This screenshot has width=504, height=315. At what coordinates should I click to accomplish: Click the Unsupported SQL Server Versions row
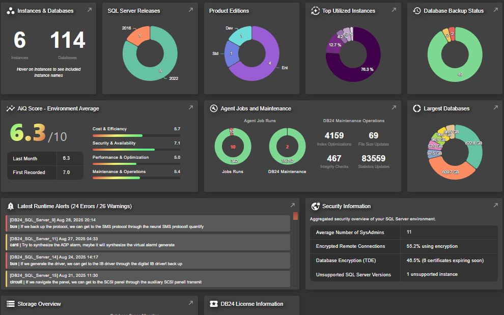(x=404, y=274)
